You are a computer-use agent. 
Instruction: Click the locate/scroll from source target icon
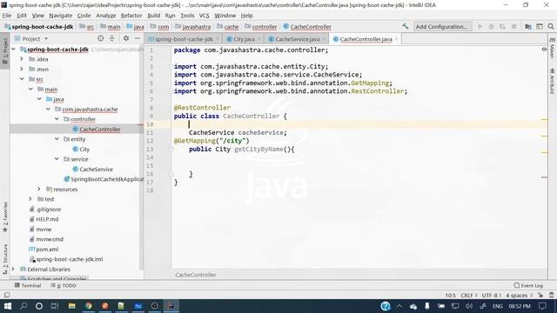[101, 38]
